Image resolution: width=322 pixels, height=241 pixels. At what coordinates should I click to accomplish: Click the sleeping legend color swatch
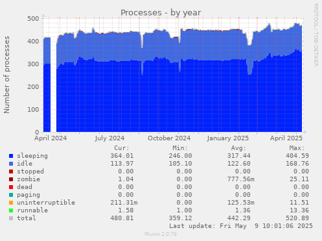tap(11, 156)
